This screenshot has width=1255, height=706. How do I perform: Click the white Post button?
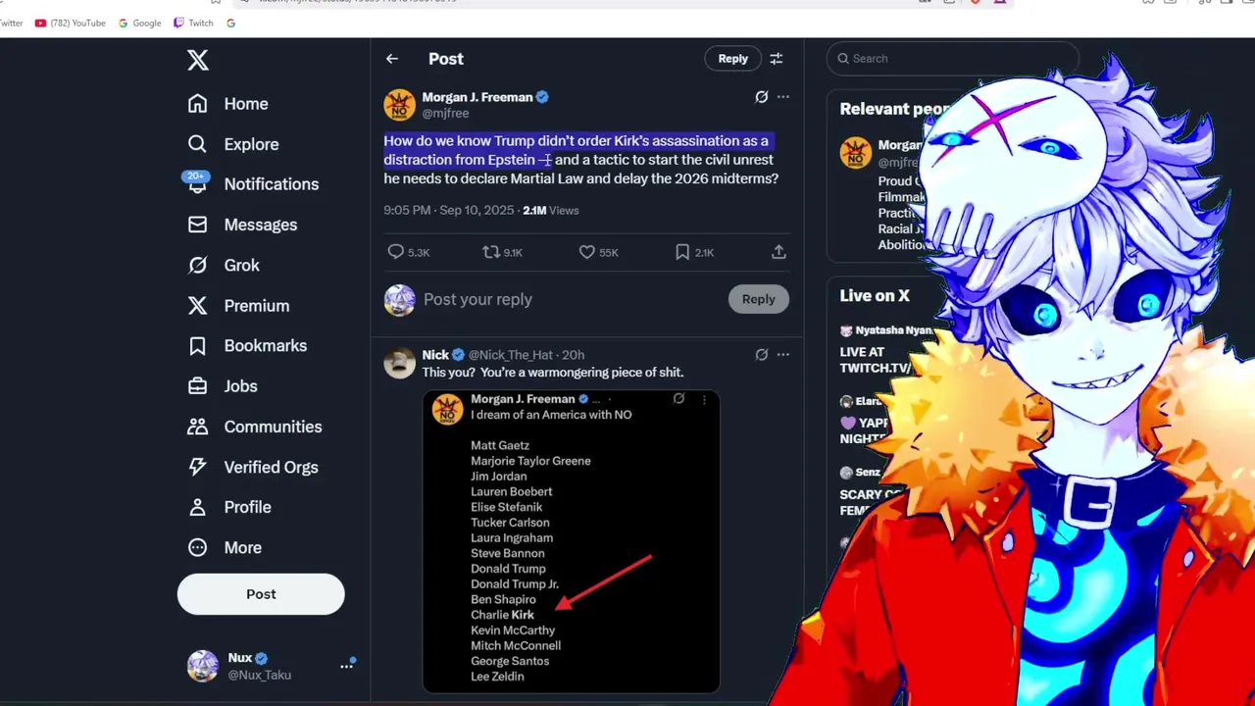[x=261, y=594]
